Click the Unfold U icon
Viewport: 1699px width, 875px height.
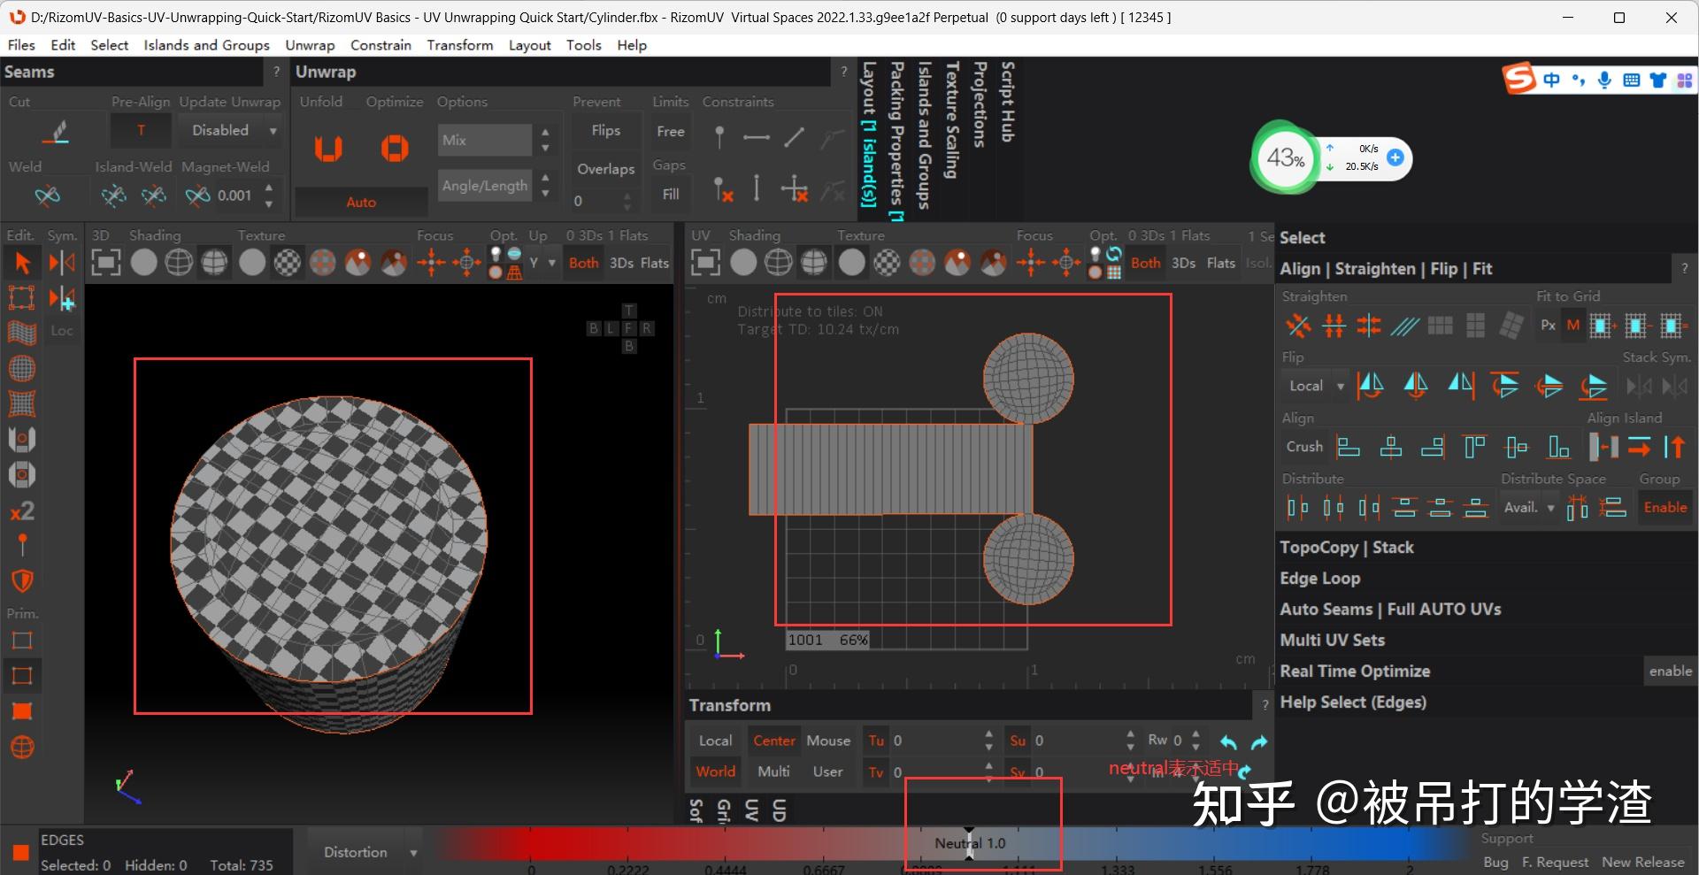(328, 148)
